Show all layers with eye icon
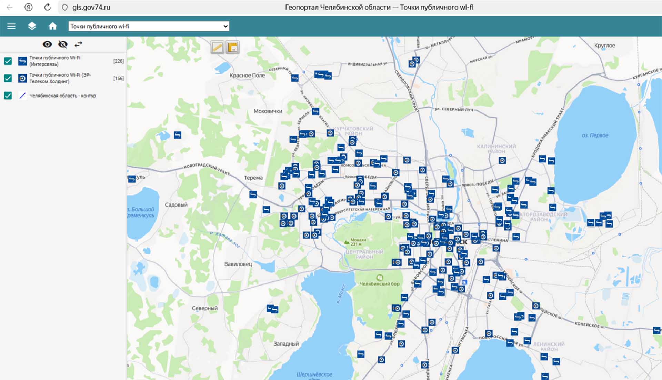662x380 pixels. point(47,44)
